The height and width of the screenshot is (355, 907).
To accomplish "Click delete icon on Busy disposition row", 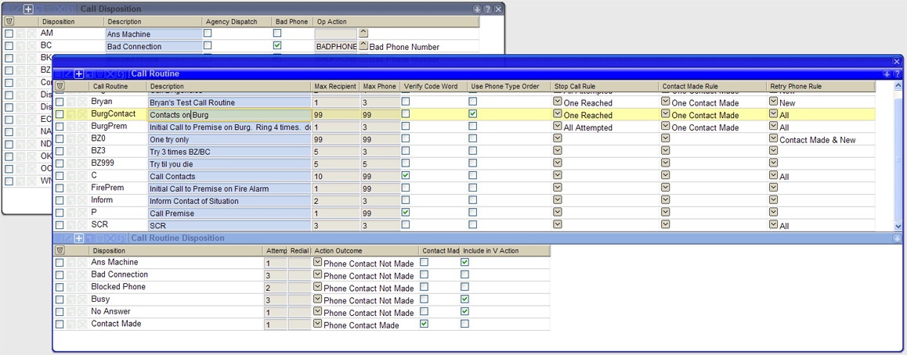I will pos(81,299).
